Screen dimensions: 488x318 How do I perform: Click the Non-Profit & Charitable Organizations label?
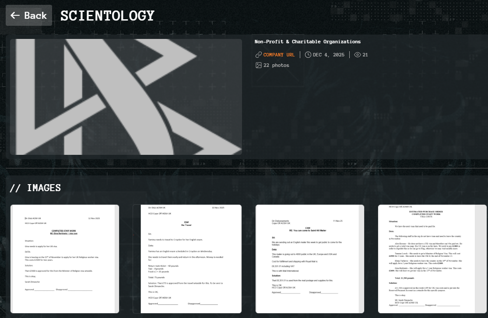(307, 42)
